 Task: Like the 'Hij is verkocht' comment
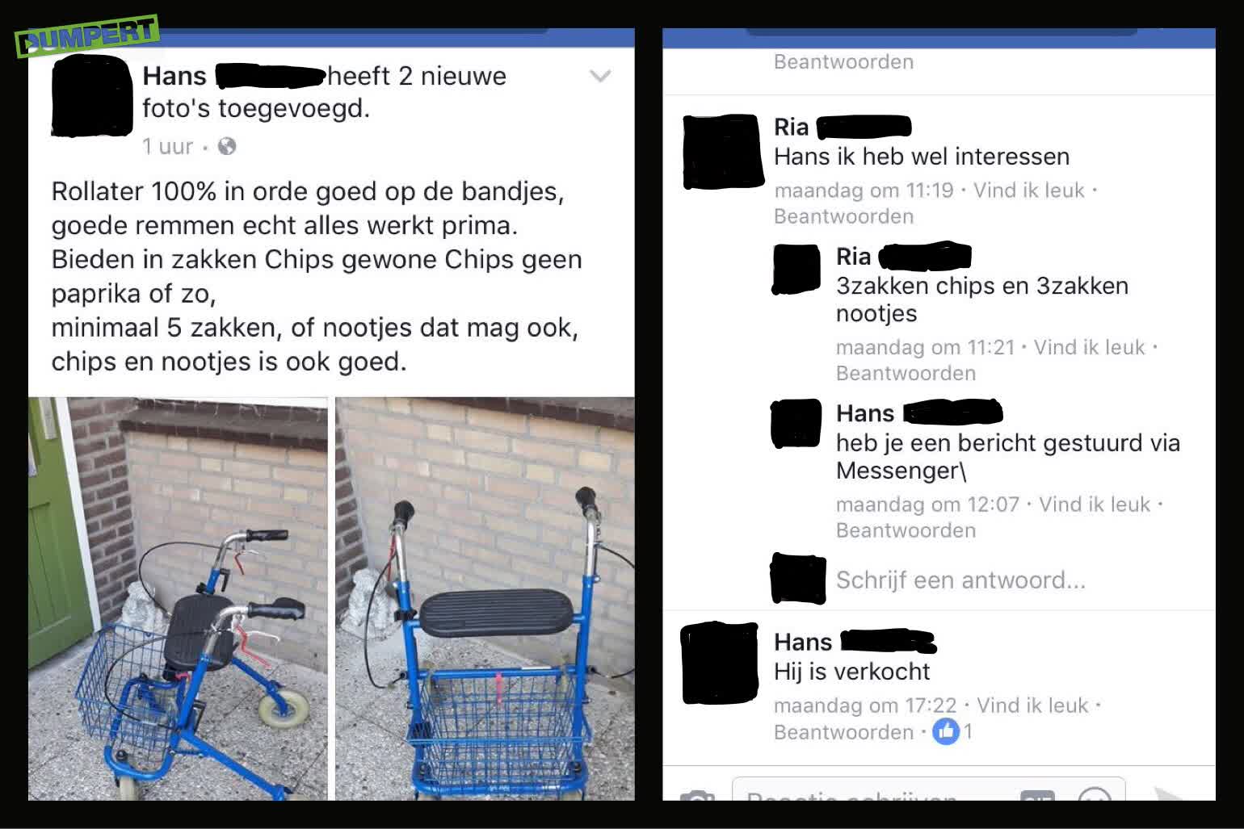click(x=1032, y=705)
